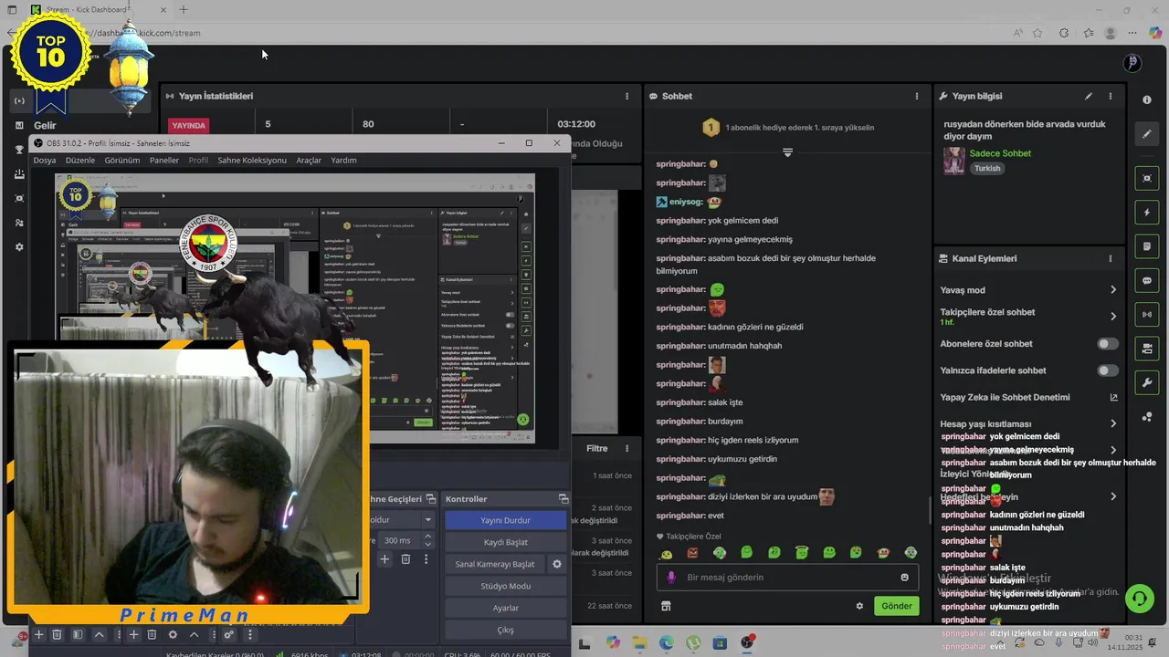Click the first yellow emote in chat quick-emotes
Screen dimensions: 1169x657
tap(666, 553)
